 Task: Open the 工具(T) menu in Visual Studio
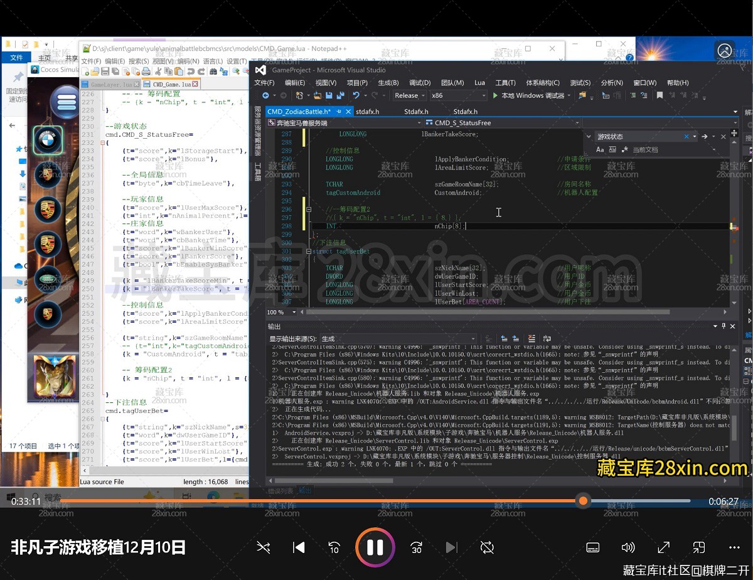pos(505,82)
